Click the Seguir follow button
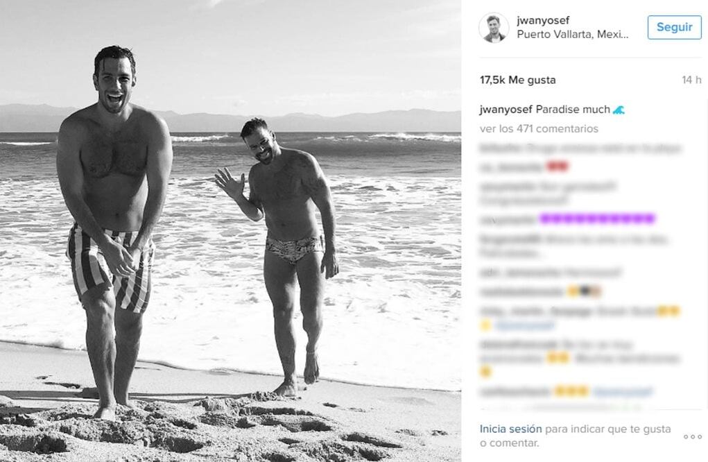 click(674, 27)
